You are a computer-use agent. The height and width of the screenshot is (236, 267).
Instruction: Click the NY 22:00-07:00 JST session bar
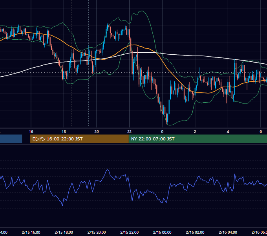pos(198,139)
